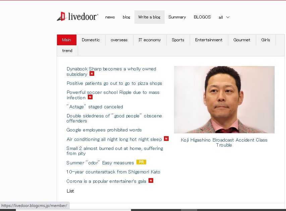
Task: Switch to the Domestic tab
Action: point(91,40)
